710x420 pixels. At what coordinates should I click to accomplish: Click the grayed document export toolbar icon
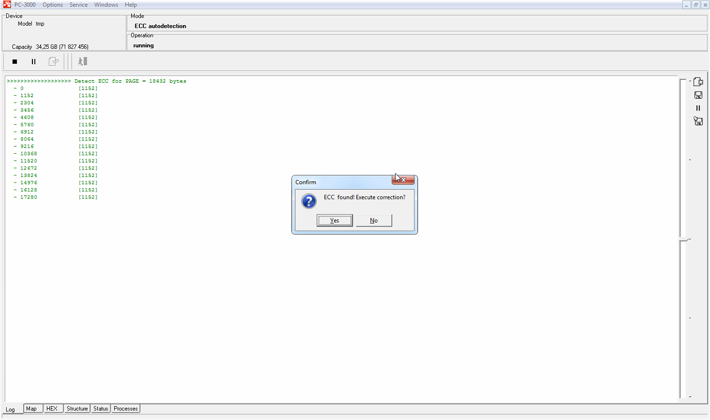tap(53, 62)
